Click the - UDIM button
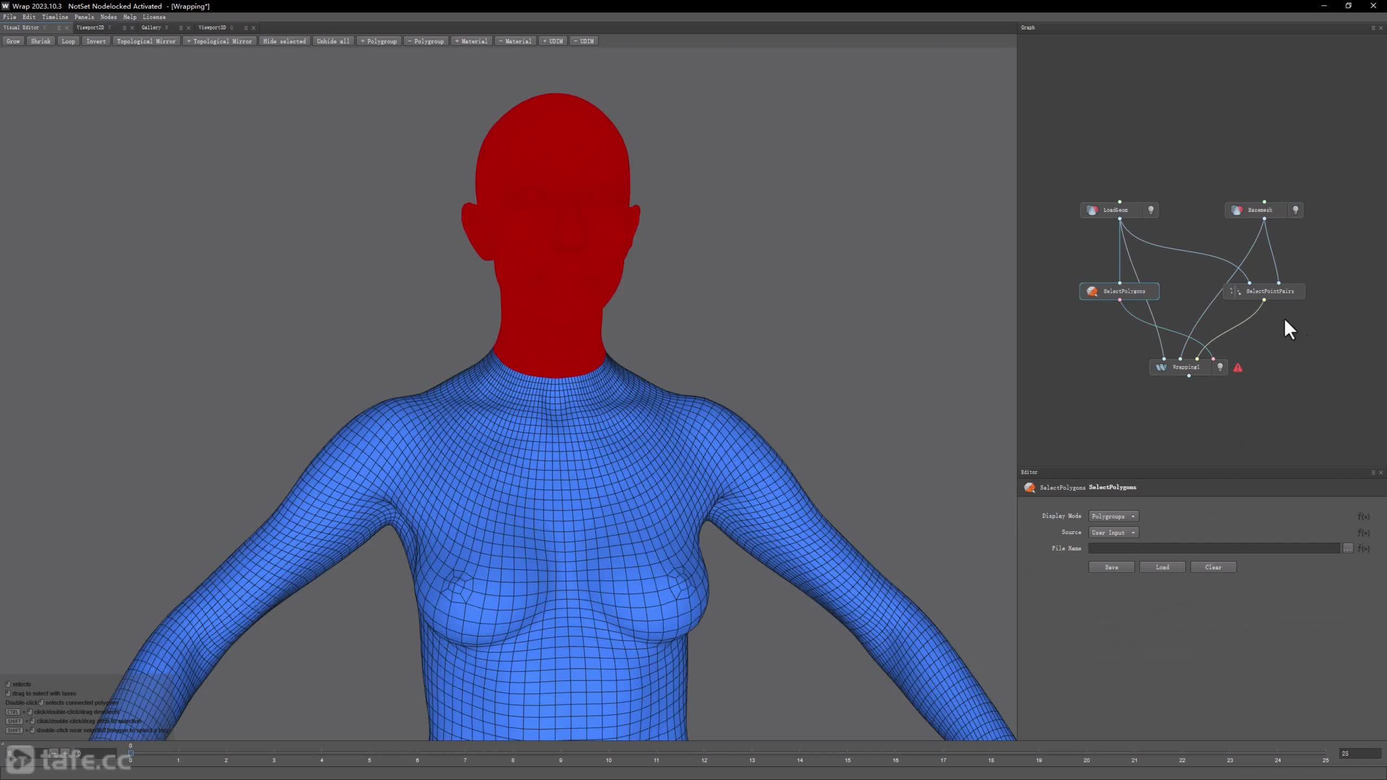This screenshot has height=780, width=1387. [584, 41]
